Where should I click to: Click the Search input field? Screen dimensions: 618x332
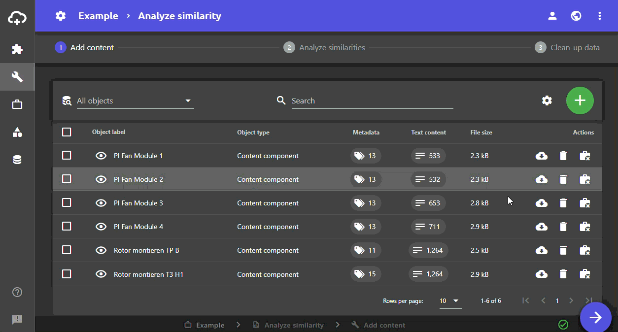(372, 101)
